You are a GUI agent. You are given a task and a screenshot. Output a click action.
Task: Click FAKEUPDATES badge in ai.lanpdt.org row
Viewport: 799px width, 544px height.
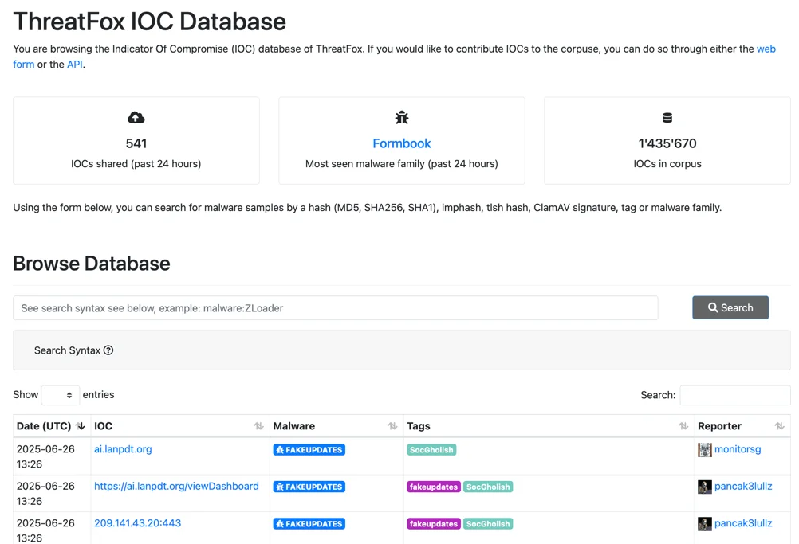tap(309, 450)
